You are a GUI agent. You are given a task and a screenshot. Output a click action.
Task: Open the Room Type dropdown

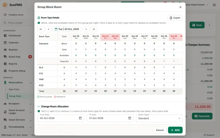click(159, 118)
